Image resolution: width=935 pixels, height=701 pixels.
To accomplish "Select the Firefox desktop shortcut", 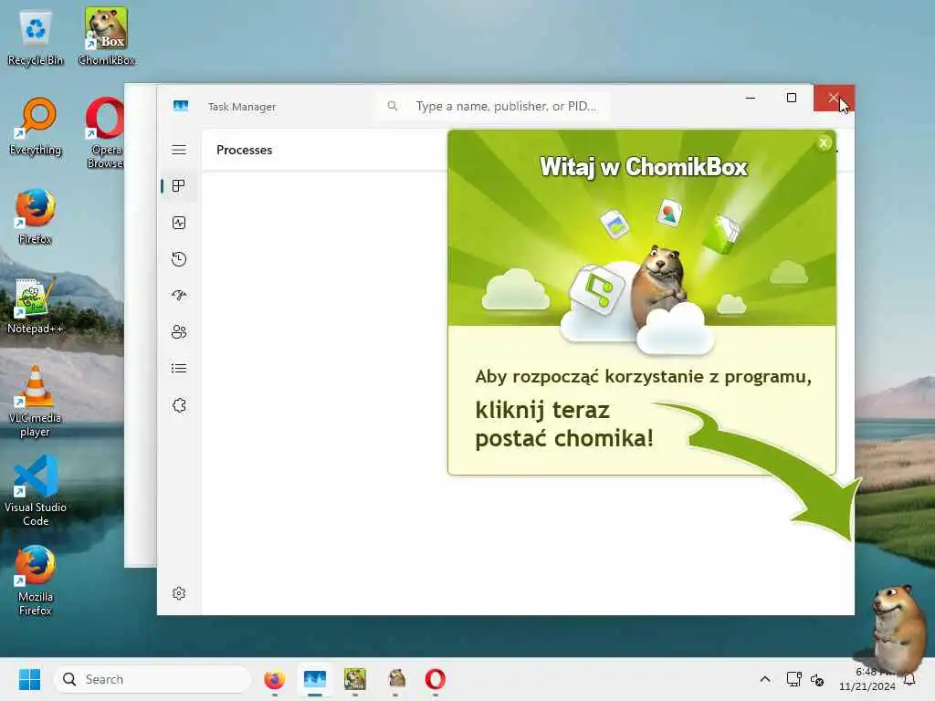I will click(36, 216).
